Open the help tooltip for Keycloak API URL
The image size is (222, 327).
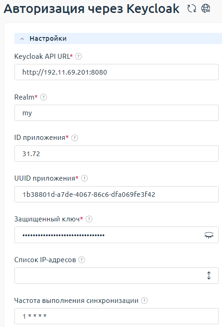pyautogui.click(x=78, y=57)
